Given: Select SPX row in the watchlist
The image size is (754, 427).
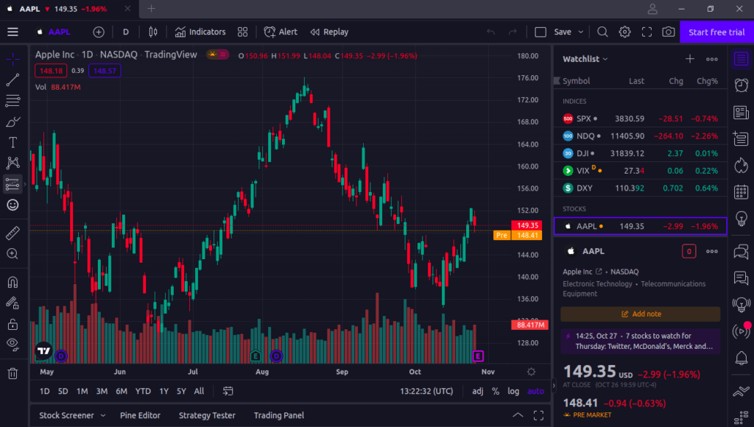Looking at the screenshot, I should 640,119.
